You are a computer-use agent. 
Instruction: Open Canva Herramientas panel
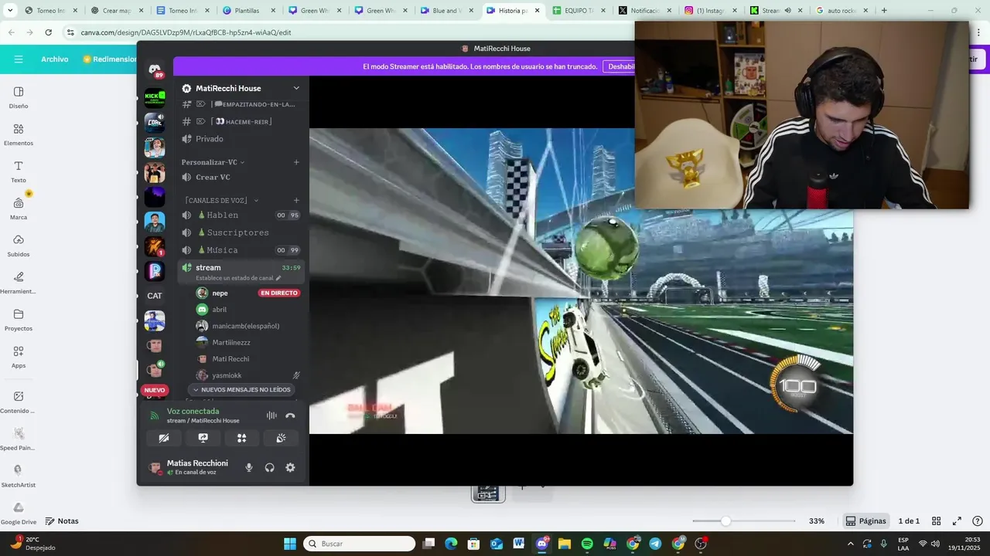coord(19,282)
